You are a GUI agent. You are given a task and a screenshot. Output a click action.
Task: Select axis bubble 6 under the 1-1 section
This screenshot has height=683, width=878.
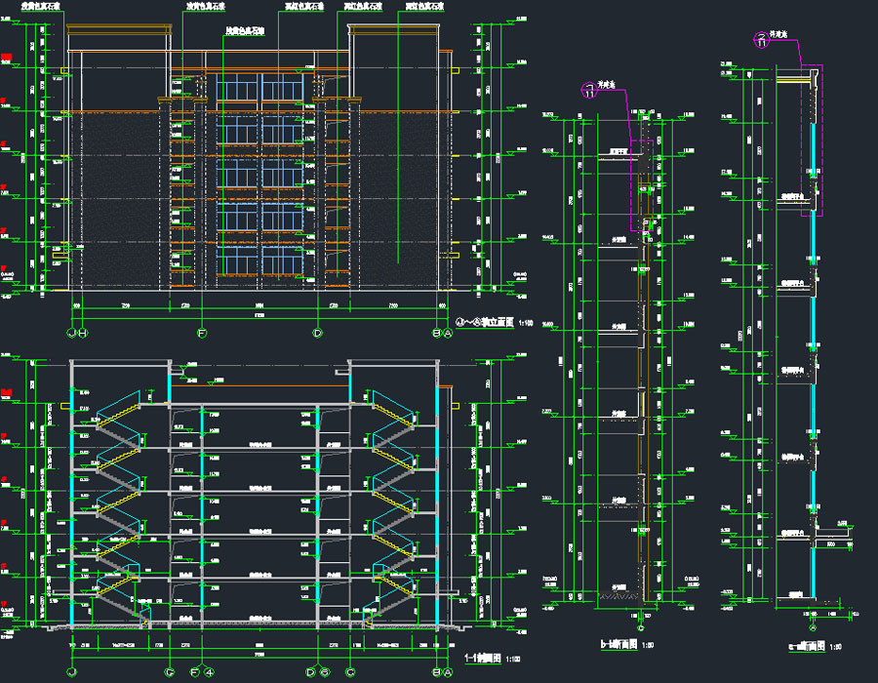pyautogui.click(x=324, y=672)
